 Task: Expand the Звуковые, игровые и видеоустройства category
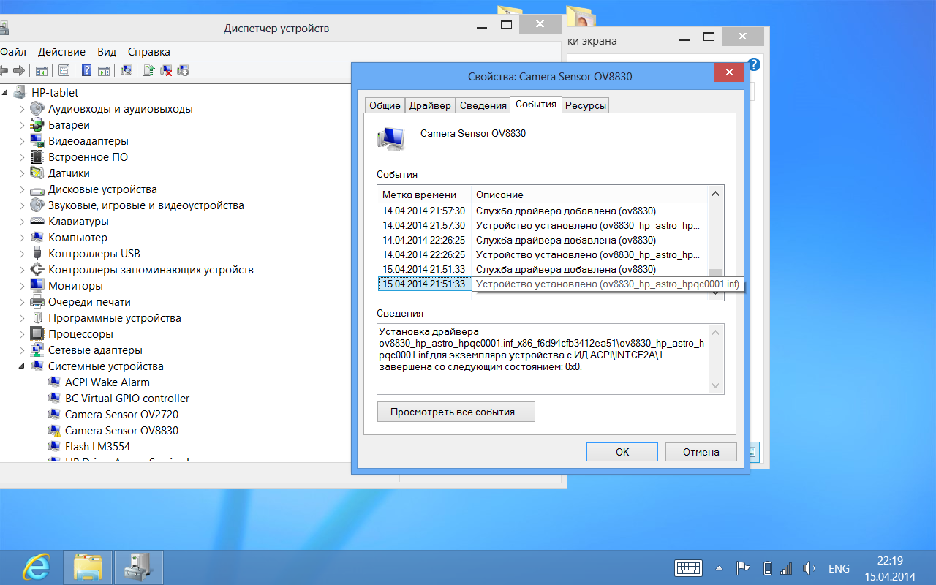(22, 205)
